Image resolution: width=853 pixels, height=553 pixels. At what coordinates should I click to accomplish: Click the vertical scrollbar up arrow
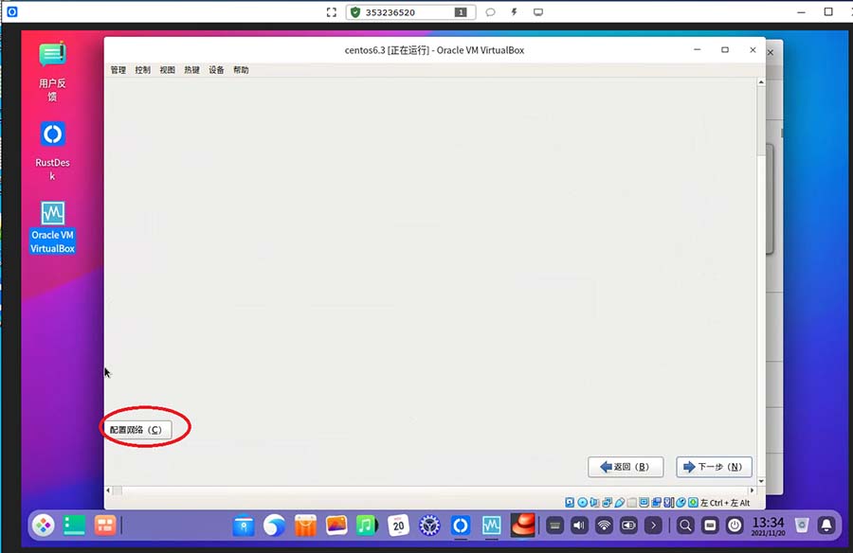point(761,82)
